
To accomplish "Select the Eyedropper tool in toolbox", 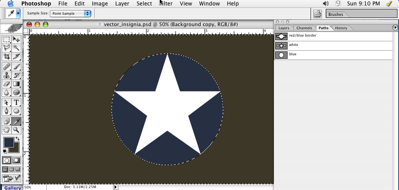I will 16,121.
